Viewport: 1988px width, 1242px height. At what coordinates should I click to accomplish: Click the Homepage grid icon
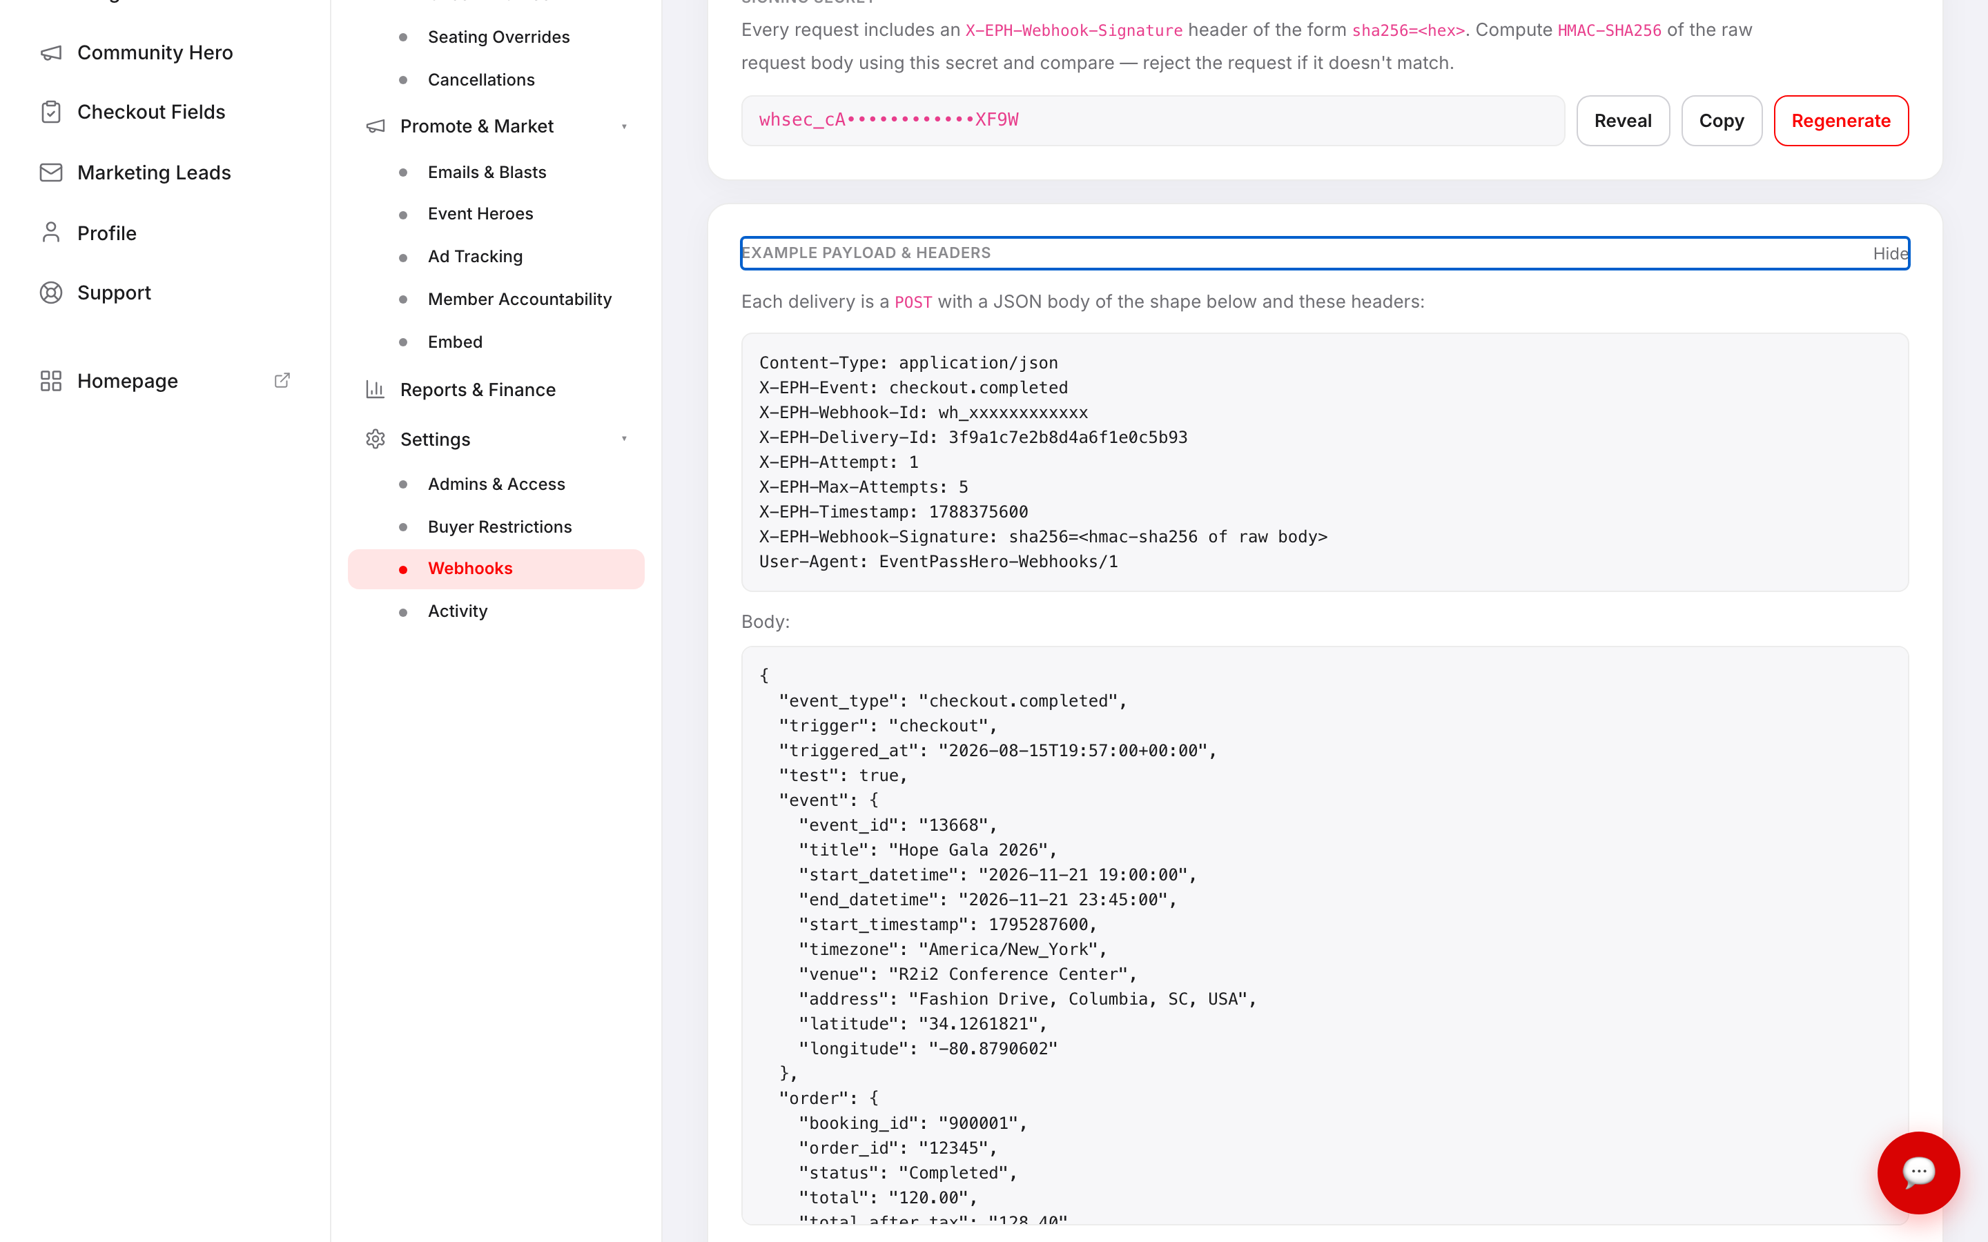coord(51,380)
